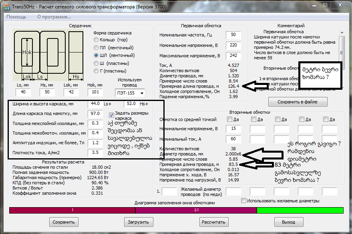Image resolution: width=352 pixels, height=234 pixels.
Task: Click Плотность тока field
Action: (x=95, y=153)
